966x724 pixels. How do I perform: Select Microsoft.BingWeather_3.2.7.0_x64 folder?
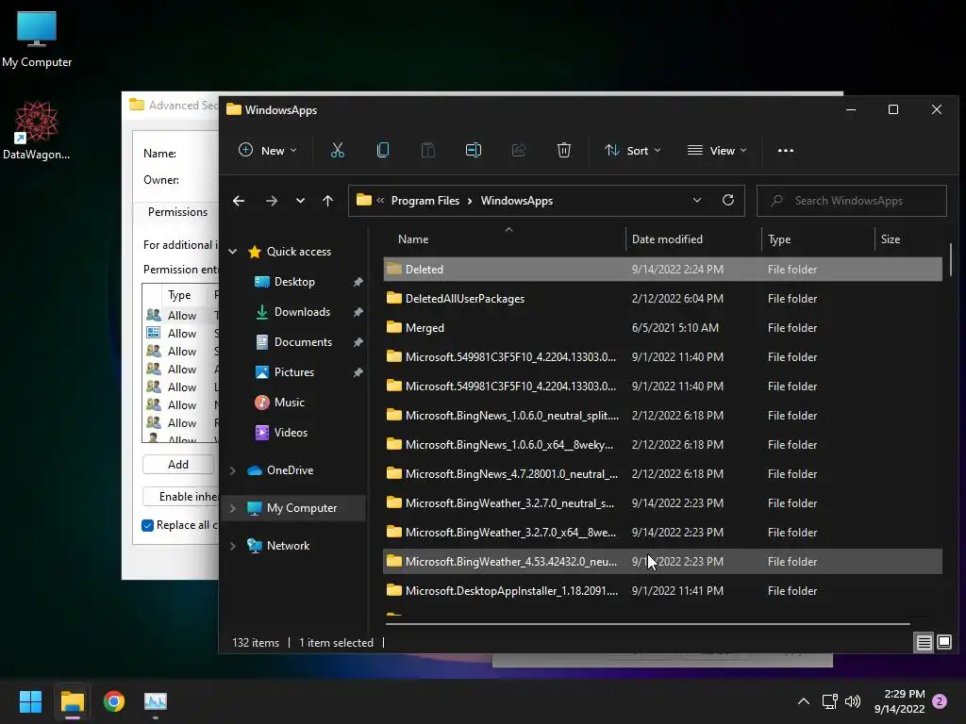pos(662,532)
